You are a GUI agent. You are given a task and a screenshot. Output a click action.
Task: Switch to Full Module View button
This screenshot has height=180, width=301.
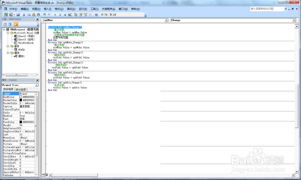pyautogui.click(x=46, y=175)
